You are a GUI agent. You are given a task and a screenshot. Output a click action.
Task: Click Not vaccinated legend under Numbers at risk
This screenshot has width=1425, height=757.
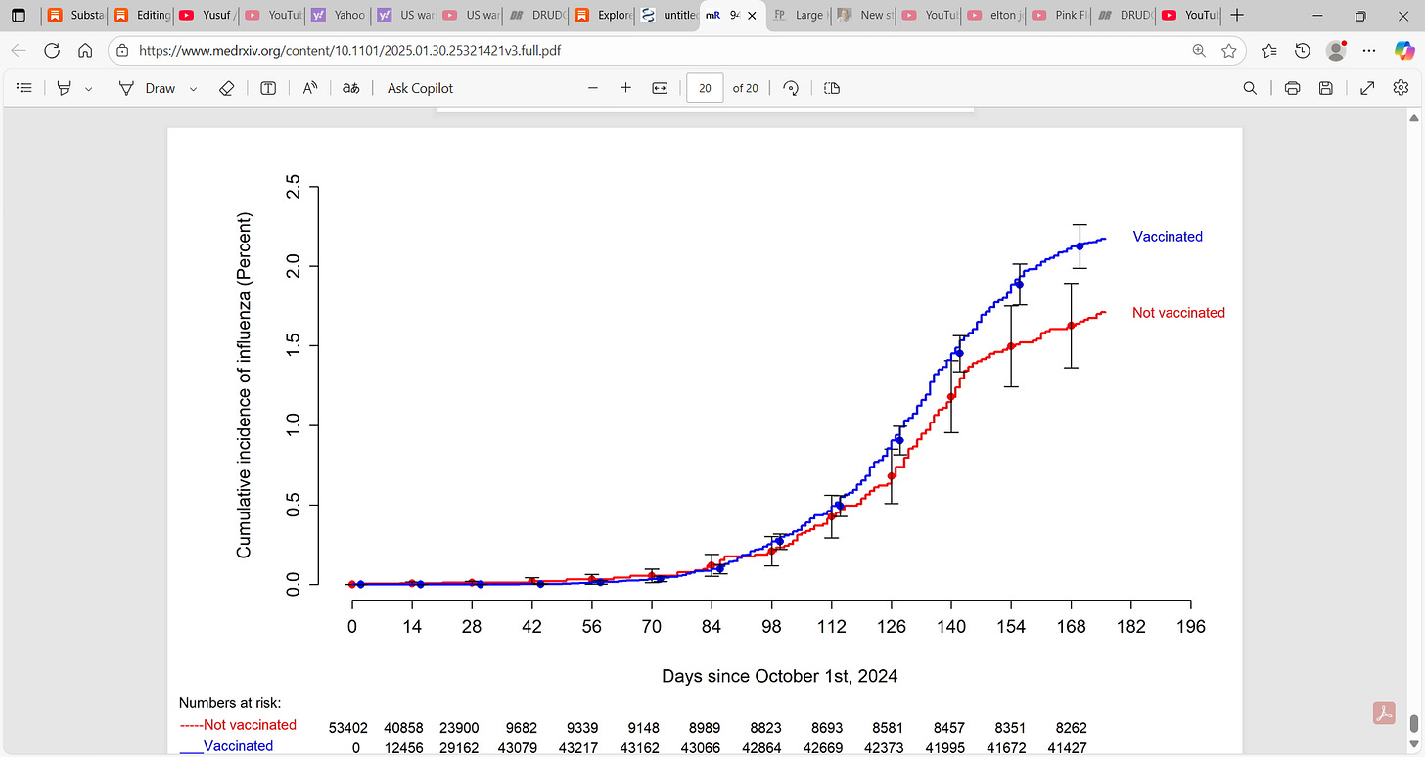click(x=238, y=725)
